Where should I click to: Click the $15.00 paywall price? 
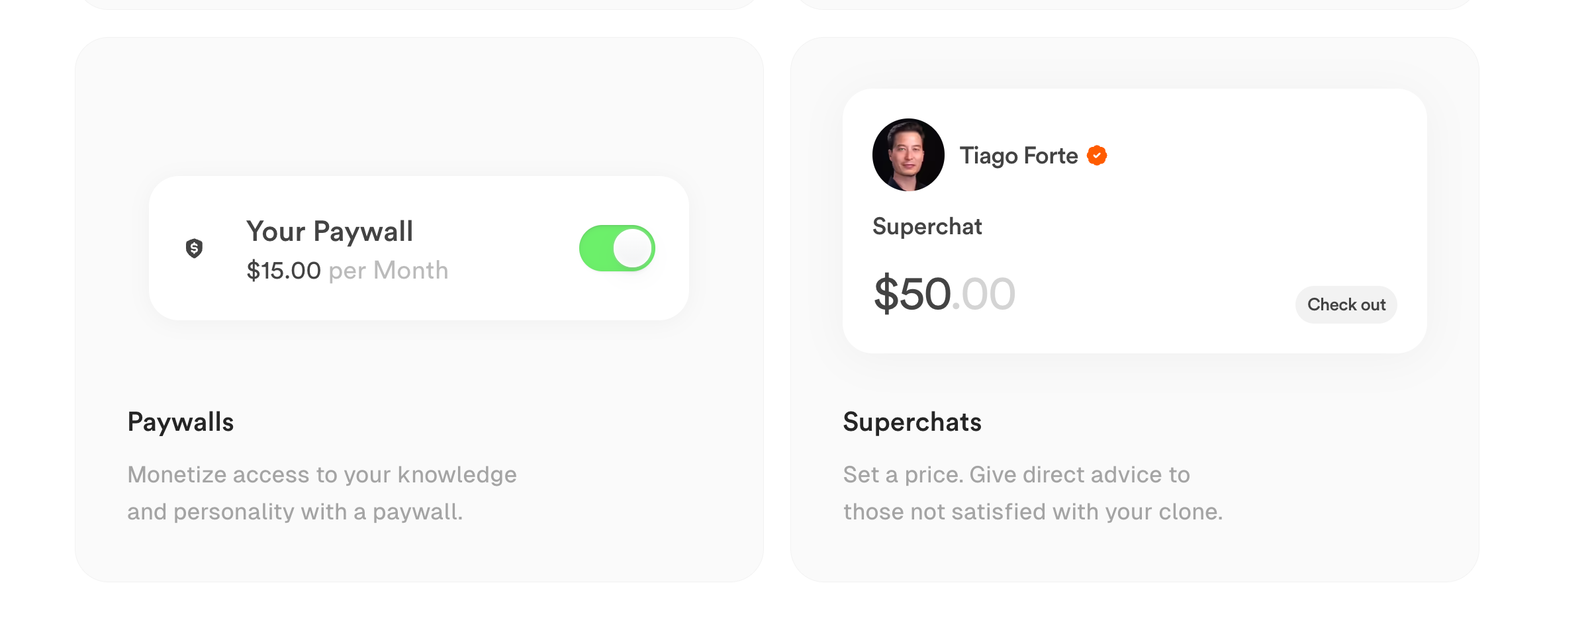[283, 271]
